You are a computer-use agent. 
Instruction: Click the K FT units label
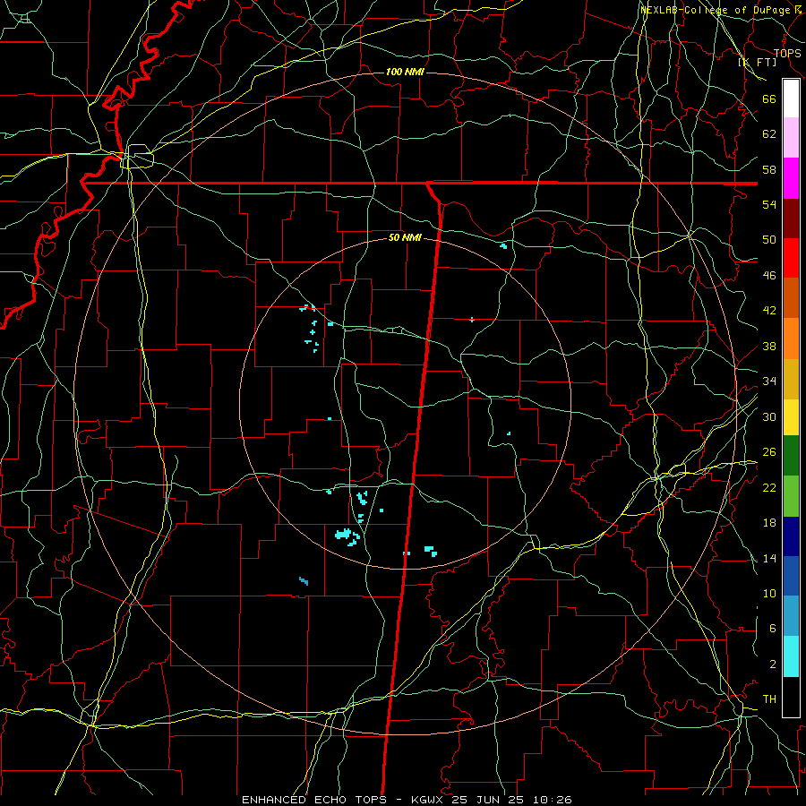[757, 62]
